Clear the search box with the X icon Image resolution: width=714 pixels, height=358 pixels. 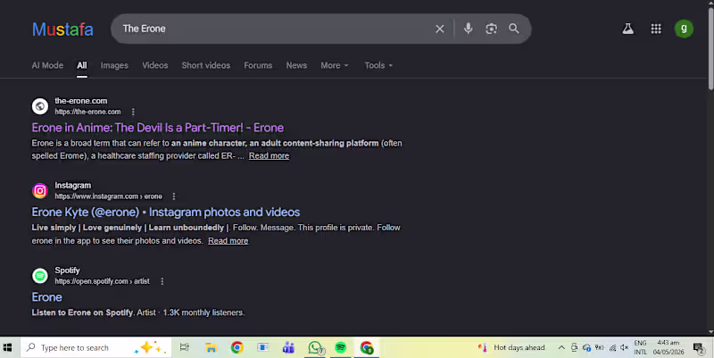coord(439,29)
